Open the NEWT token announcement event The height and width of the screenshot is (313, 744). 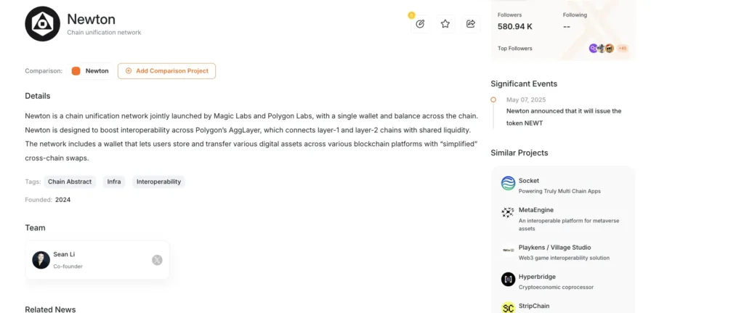tap(564, 117)
